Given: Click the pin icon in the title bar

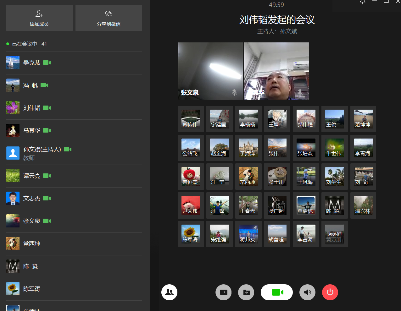Looking at the screenshot, I should point(363,2).
